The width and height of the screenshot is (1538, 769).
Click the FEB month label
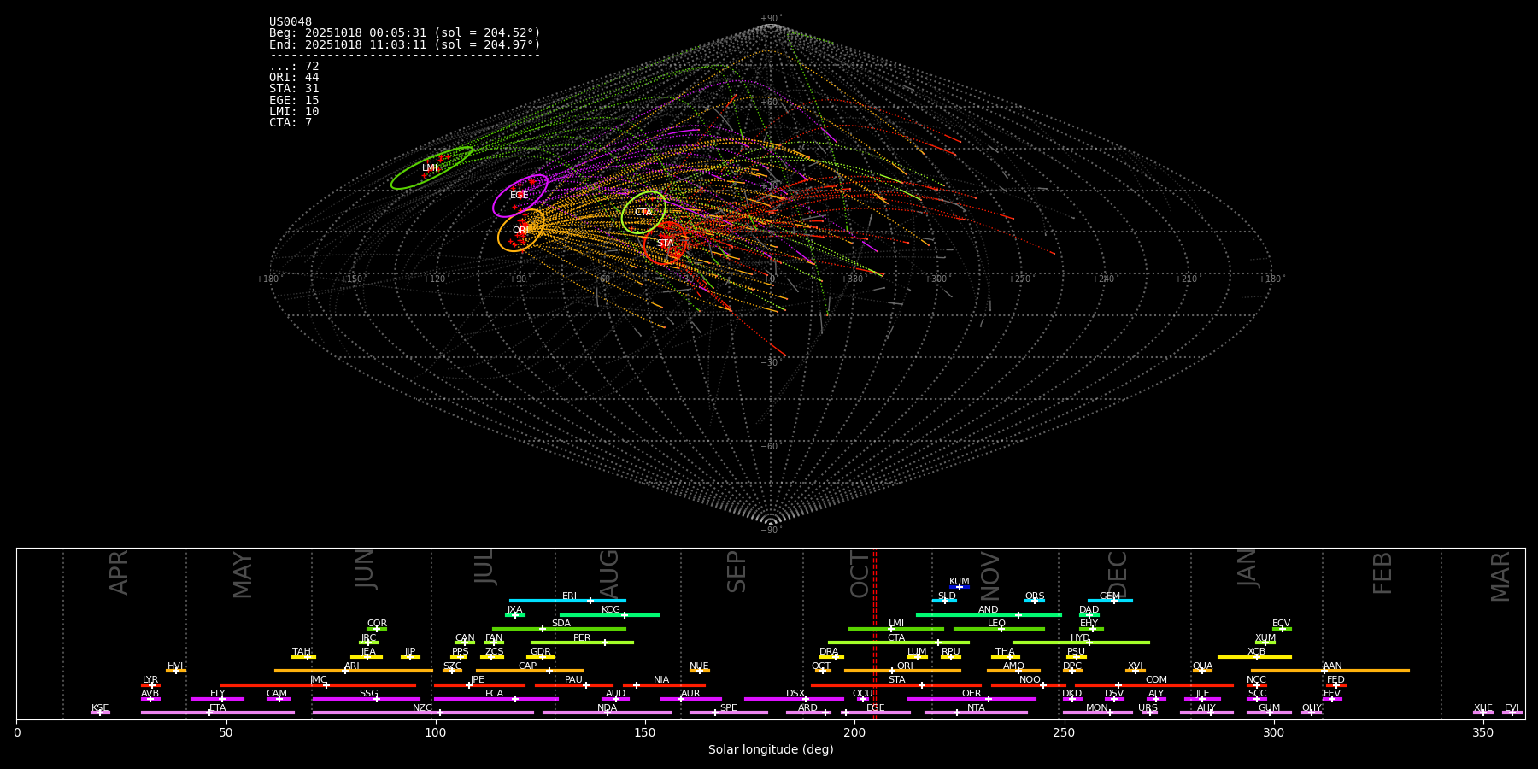(1382, 572)
